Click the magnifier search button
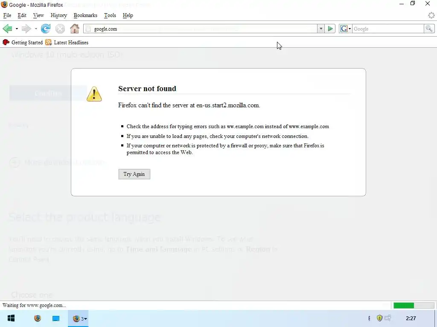 click(x=429, y=29)
